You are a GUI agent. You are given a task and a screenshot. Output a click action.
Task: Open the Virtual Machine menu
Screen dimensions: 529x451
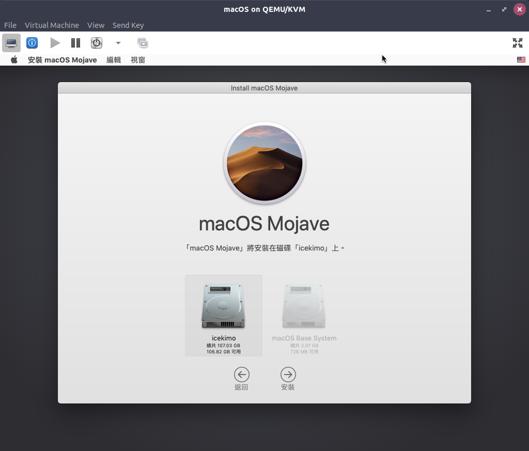pyautogui.click(x=52, y=25)
